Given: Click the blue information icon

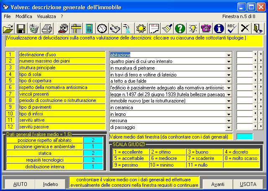Looking at the screenshot, I should 218,28.
